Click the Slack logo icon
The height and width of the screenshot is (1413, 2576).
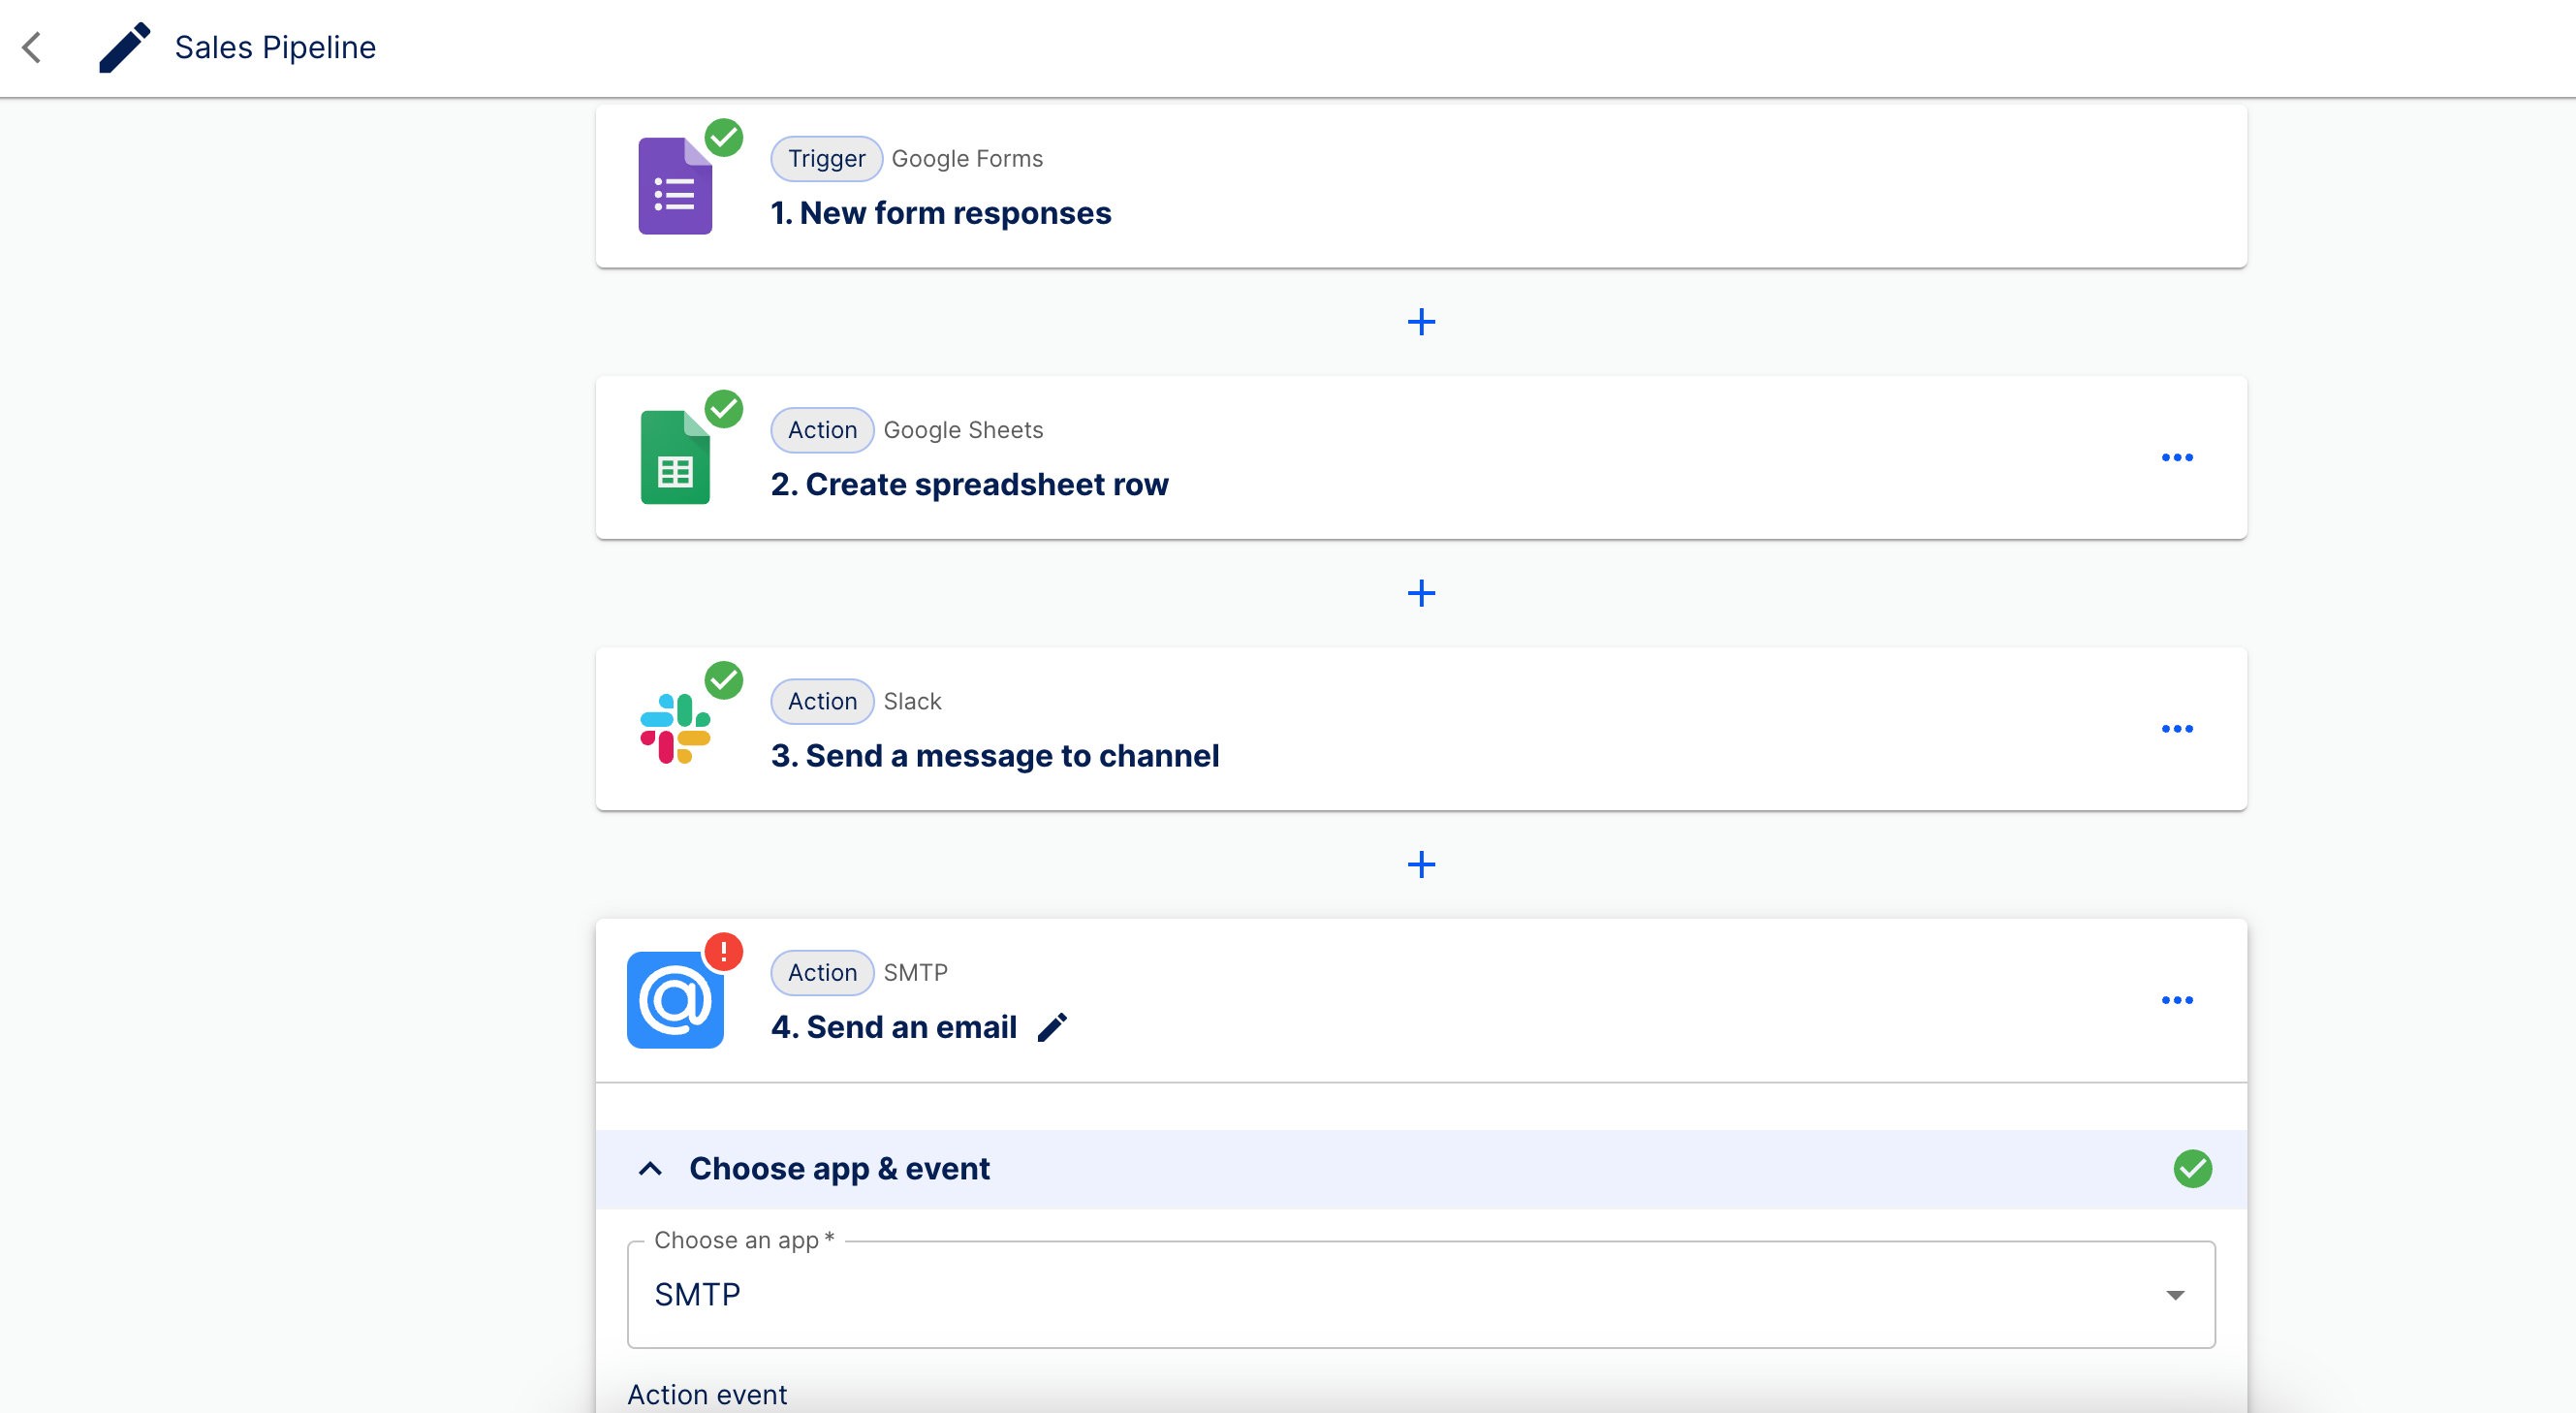click(x=675, y=729)
